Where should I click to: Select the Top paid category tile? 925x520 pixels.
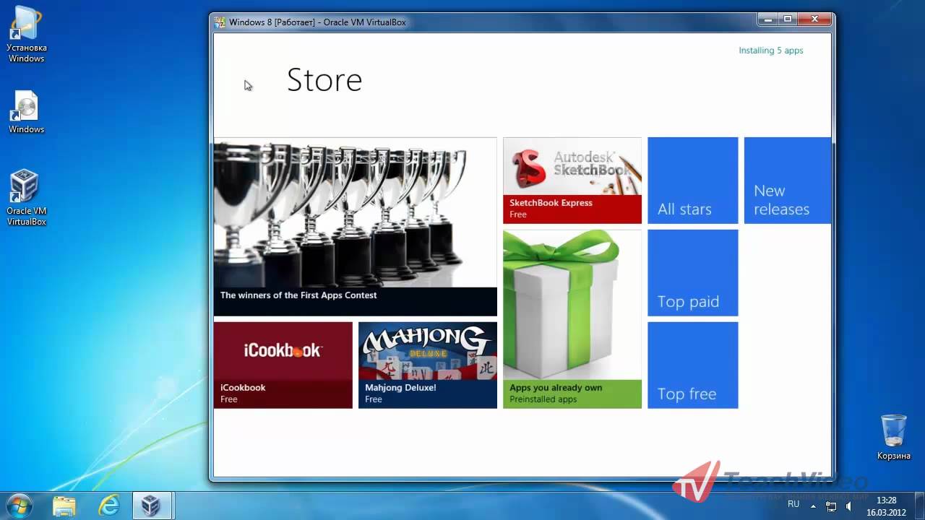coord(692,273)
